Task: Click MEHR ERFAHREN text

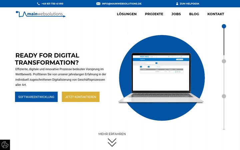Action: coord(112,134)
